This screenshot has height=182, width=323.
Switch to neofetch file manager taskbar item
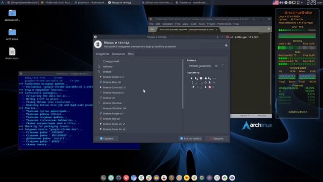click(x=90, y=3)
